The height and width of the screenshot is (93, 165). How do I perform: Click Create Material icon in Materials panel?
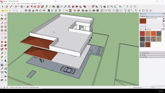(x=164, y=21)
